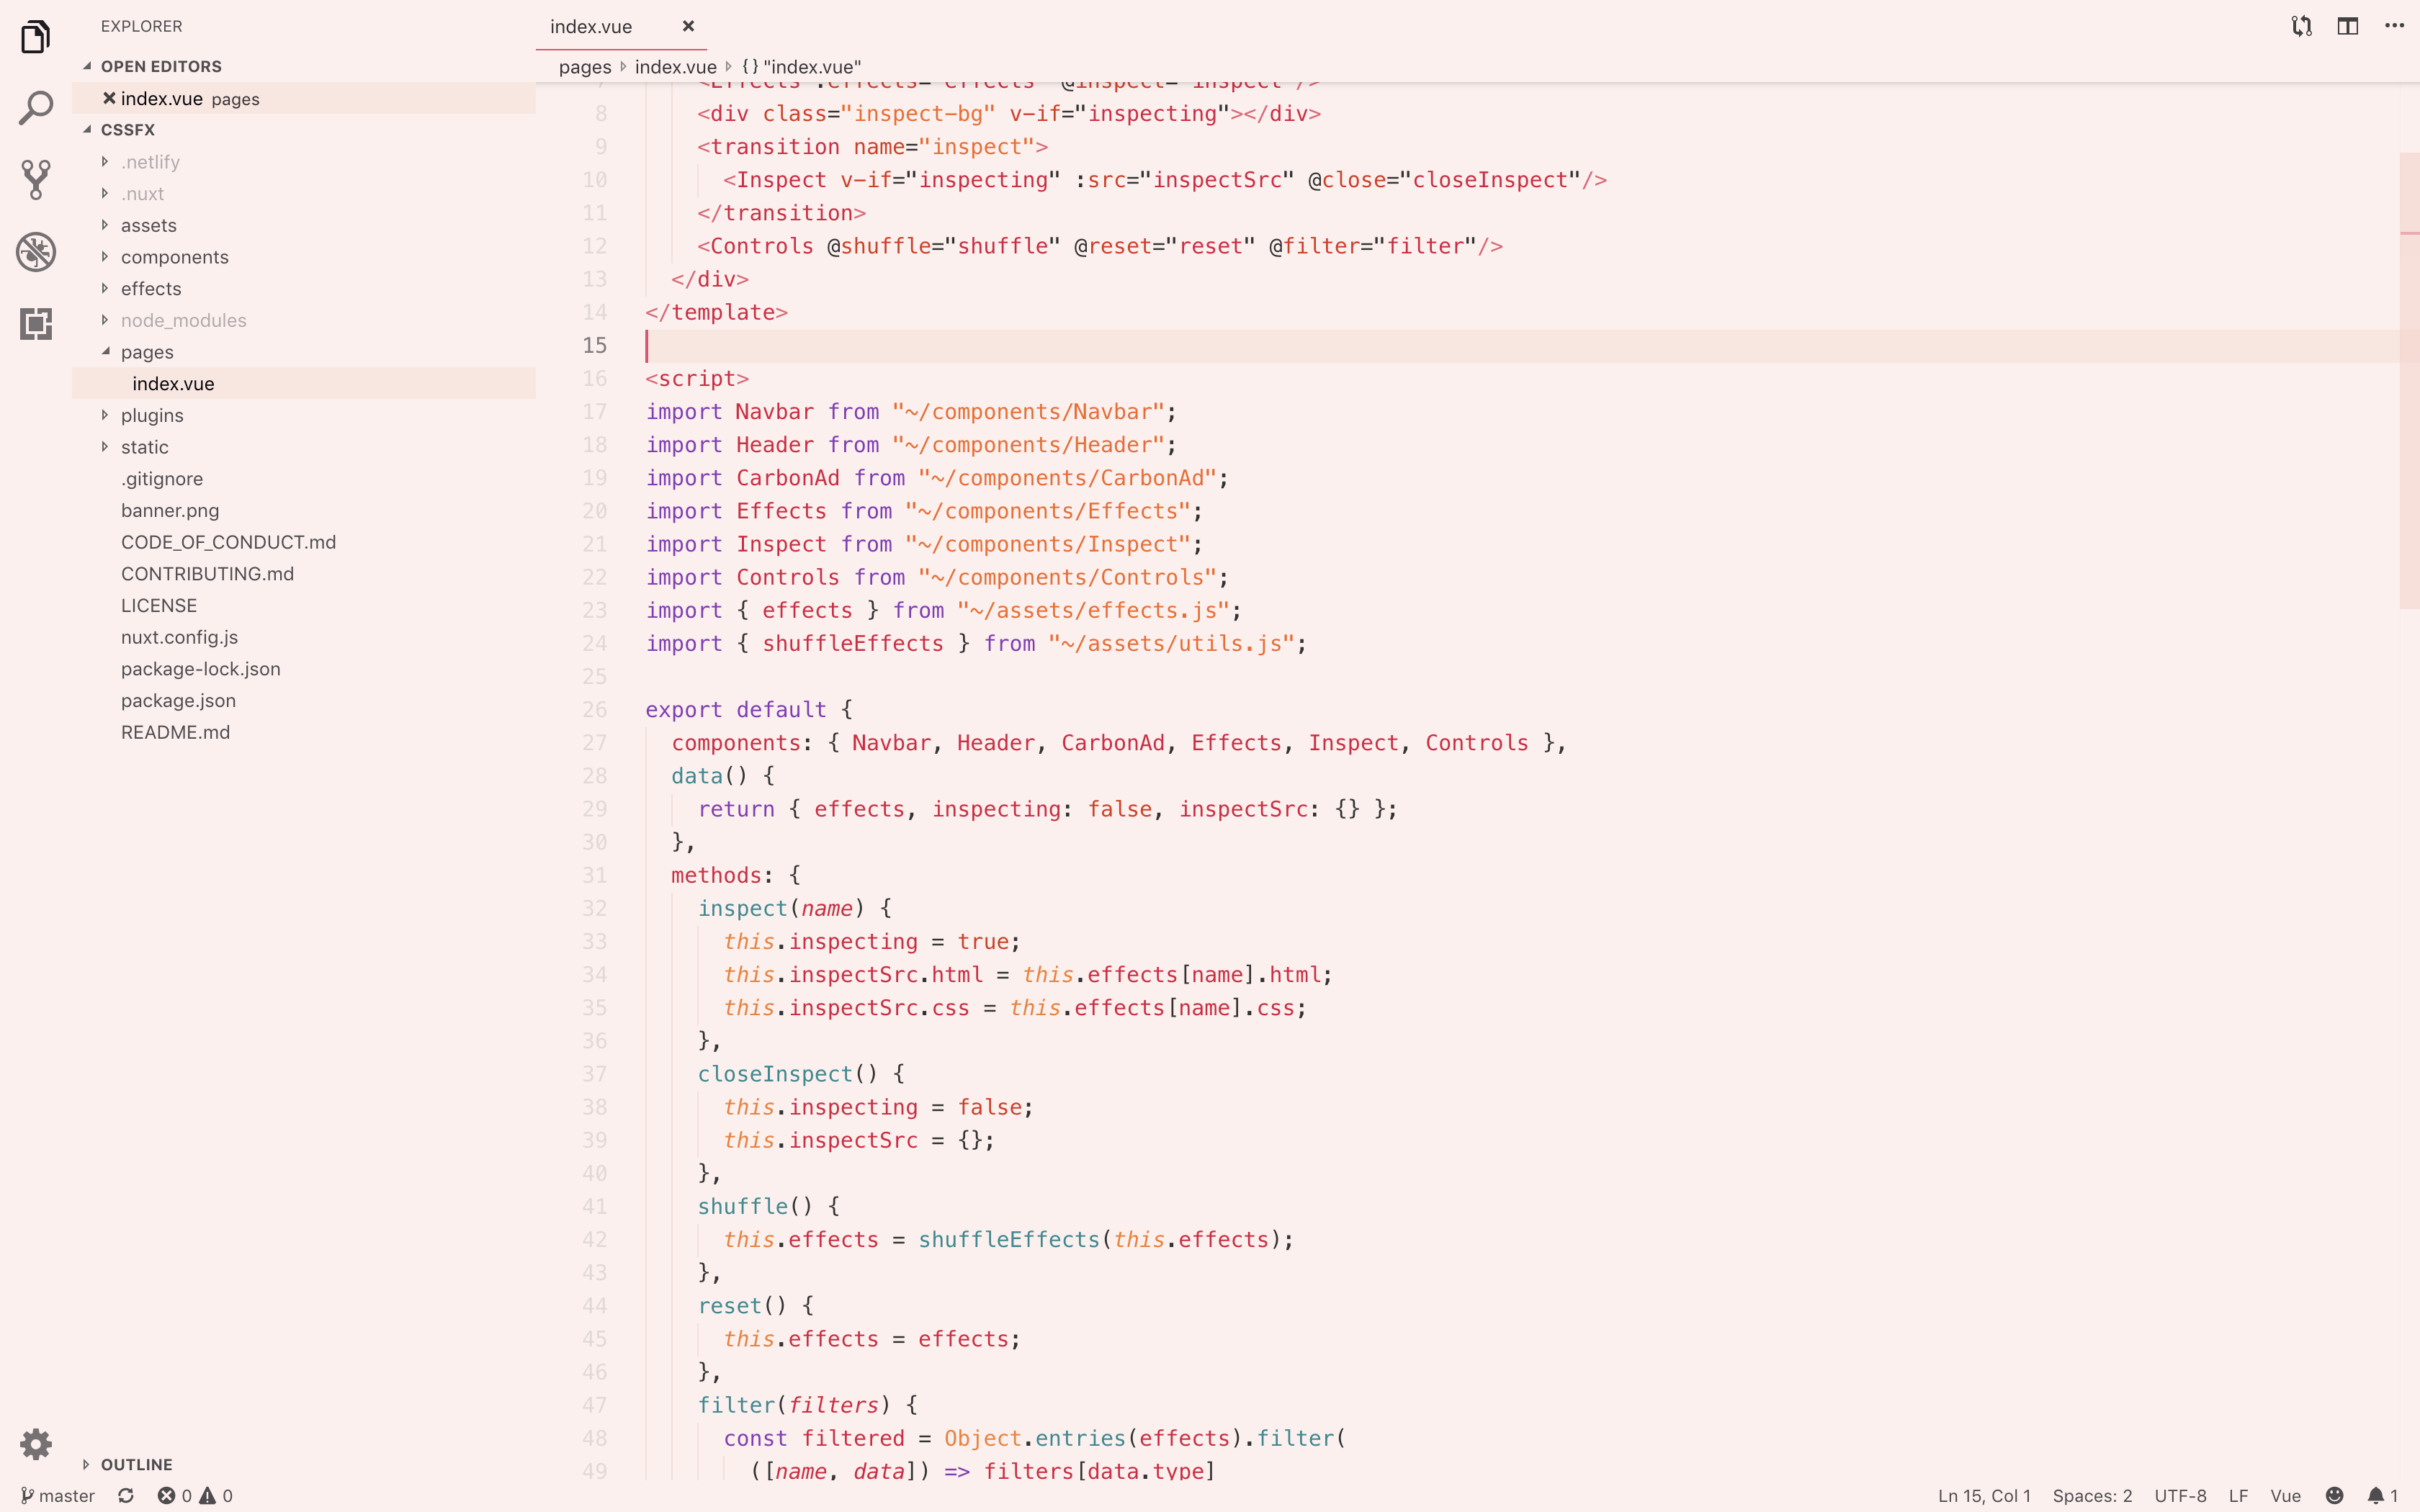Open the Search view in activity bar
2420x1512 pixels.
[x=35, y=108]
